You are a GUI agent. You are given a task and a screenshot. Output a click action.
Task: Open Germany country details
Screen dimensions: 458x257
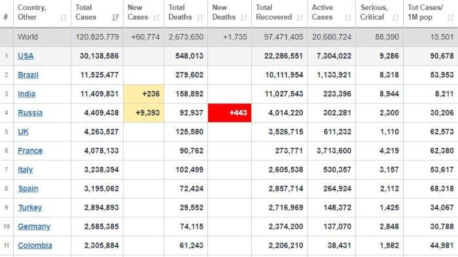click(34, 227)
